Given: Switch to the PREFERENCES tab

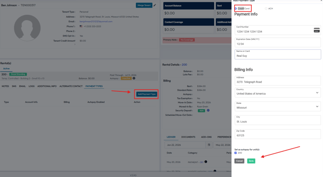Looking at the screenshot, I should pyautogui.click(x=224, y=137).
